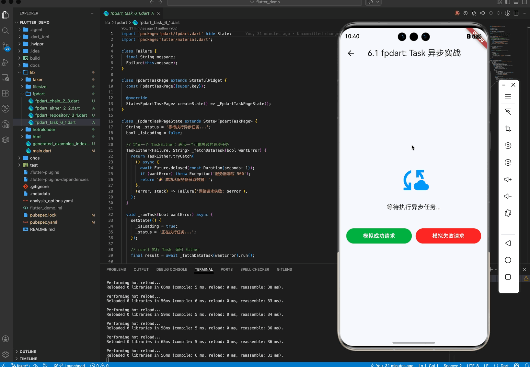Expand the faker folder

tap(22, 79)
